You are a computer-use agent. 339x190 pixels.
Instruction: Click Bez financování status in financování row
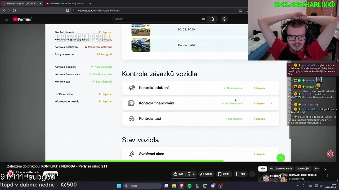pos(232,103)
